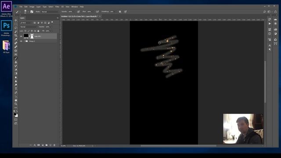Open layer blend mode dropdown
The width and height of the screenshot is (281, 158).
tap(29, 27)
